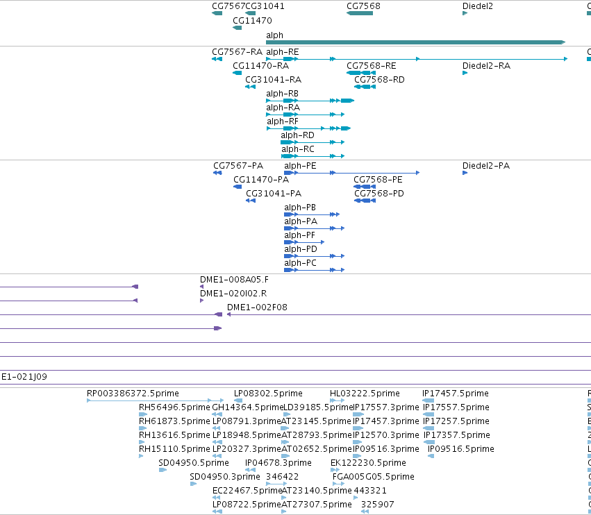
Task: Select transcript CG7567-RA
Action: [x=217, y=59]
